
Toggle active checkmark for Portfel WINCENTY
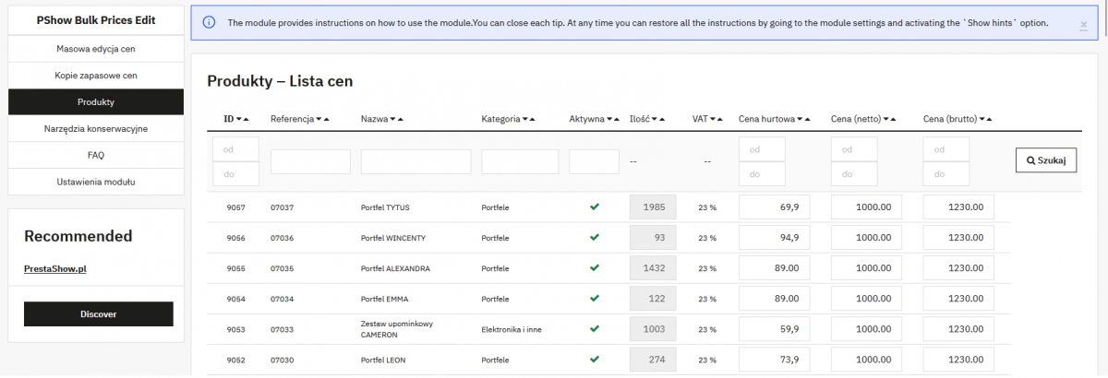(x=595, y=237)
